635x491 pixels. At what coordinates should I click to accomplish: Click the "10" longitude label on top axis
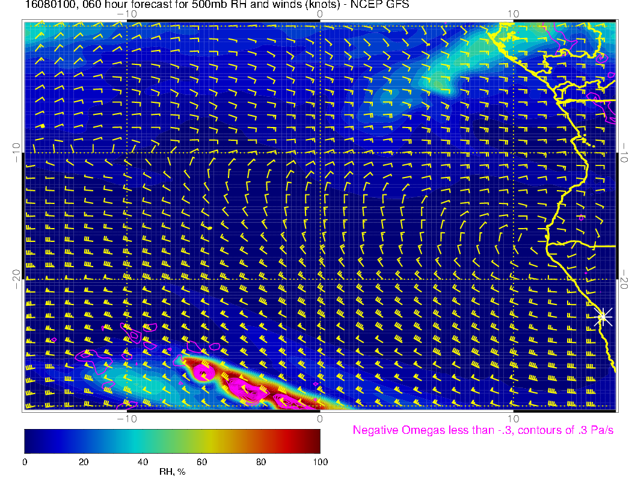click(x=513, y=14)
